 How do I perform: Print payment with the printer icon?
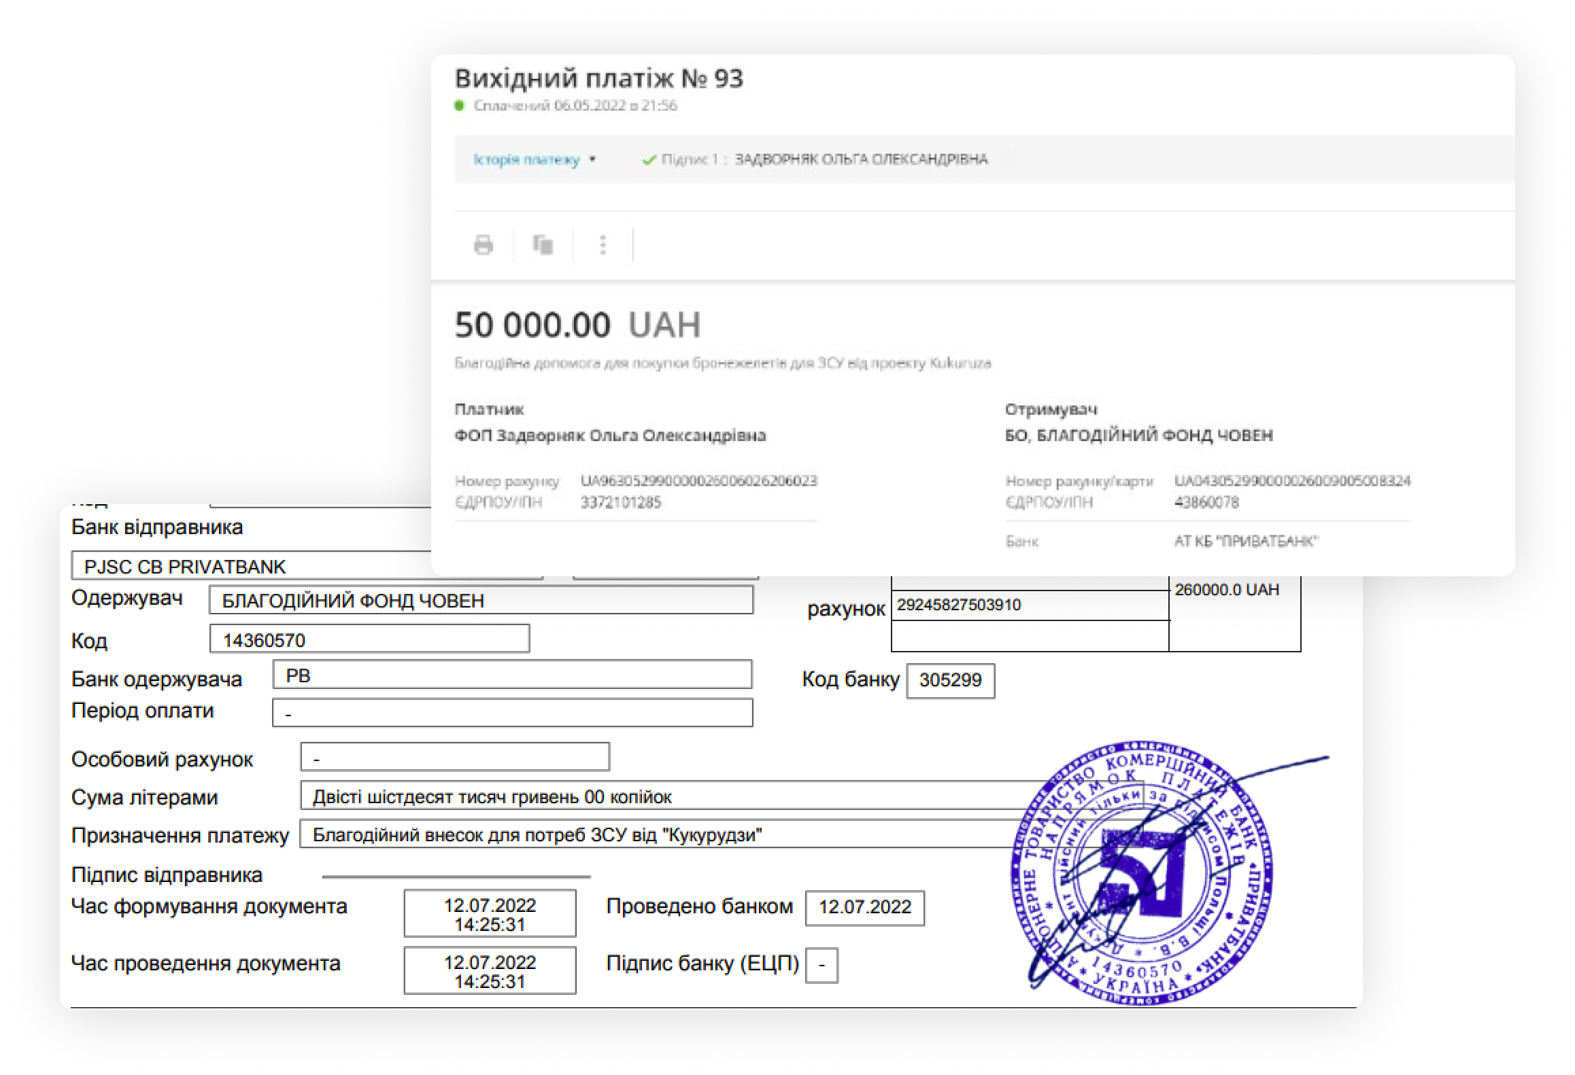click(x=483, y=245)
